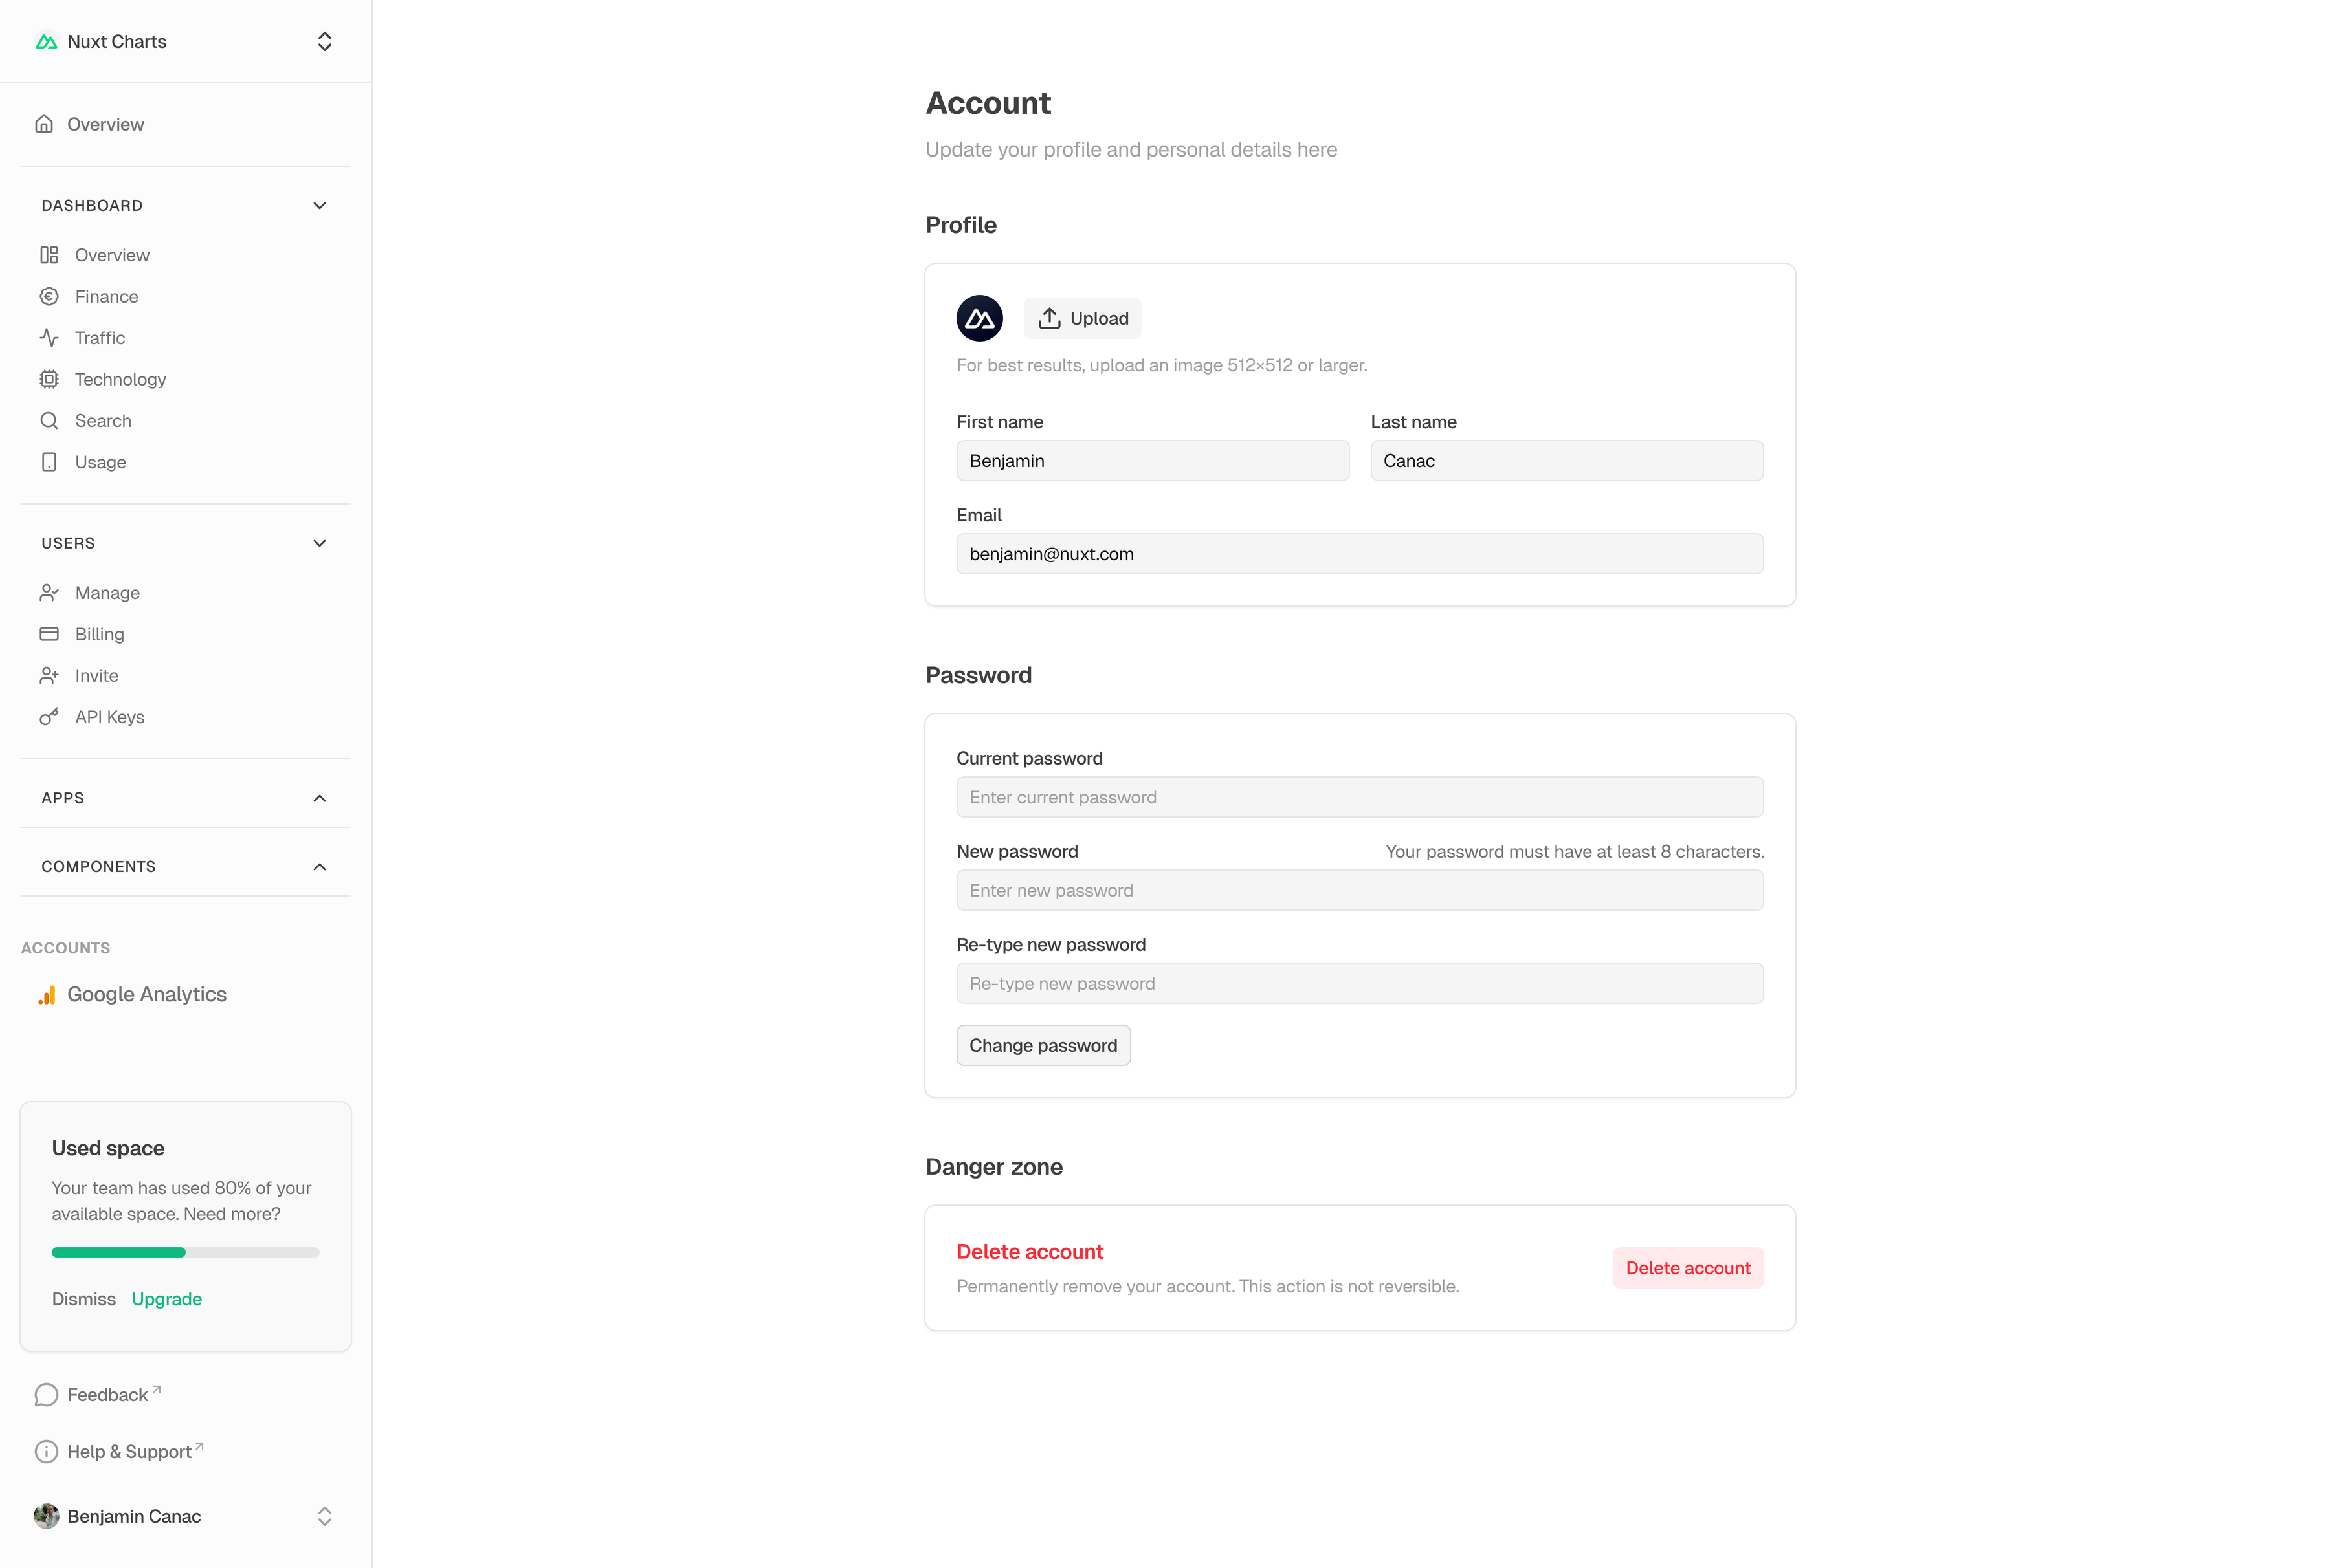Click the Google Analytics bar chart icon
Image resolution: width=2348 pixels, height=1568 pixels.
(47, 995)
